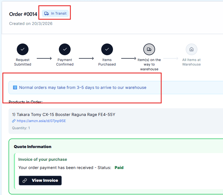Click the chain-link icon beside the Amazon URL
The width and height of the screenshot is (223, 195).
click(14, 121)
